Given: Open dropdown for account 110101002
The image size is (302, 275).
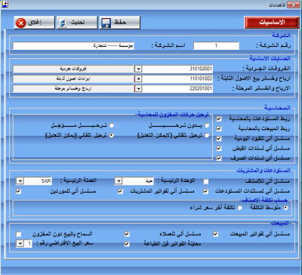Looking at the screenshot, I should (138, 79).
